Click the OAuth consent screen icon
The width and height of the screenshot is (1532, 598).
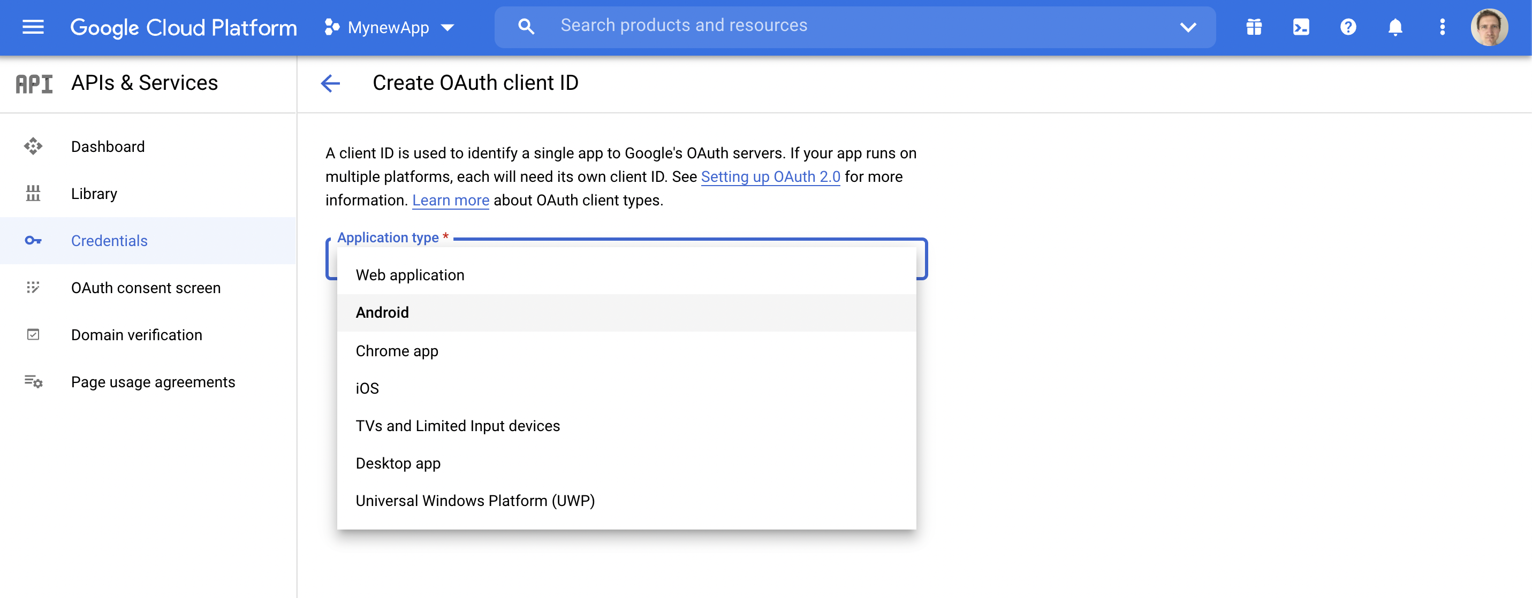tap(33, 287)
